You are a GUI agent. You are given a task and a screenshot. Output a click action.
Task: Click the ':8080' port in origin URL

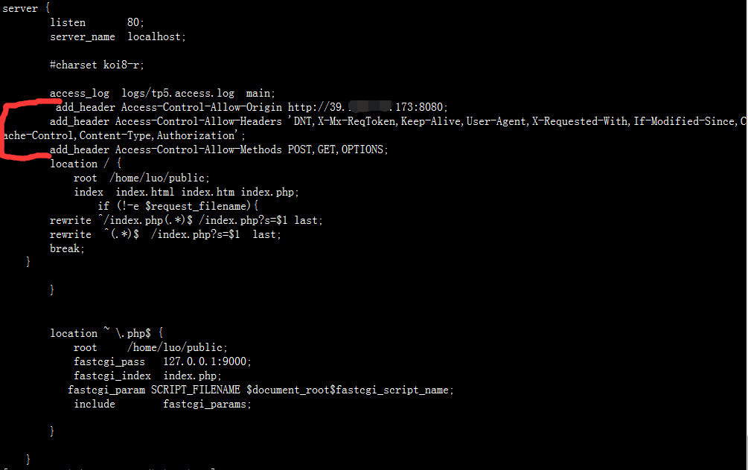pos(432,107)
